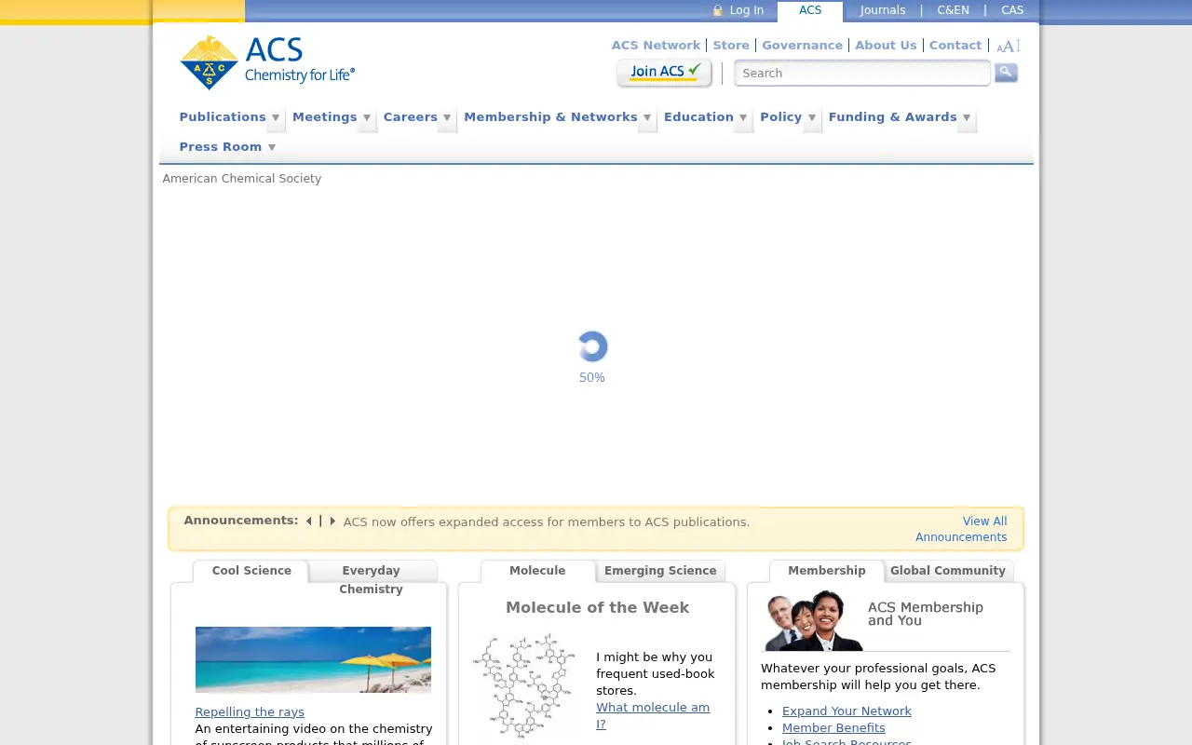Switch to the C&EN top tab
Viewport: 1192px width, 745px height.
[x=953, y=10]
